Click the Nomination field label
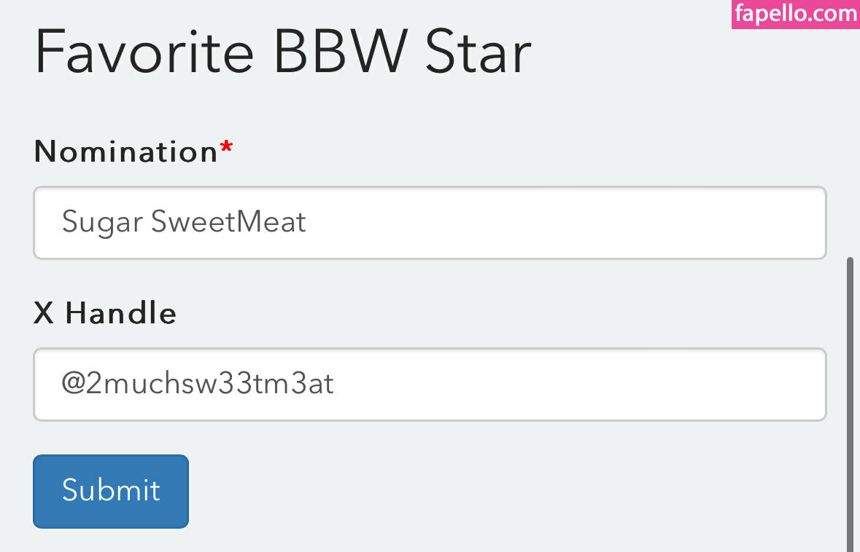The width and height of the screenshot is (860, 552). [x=125, y=151]
